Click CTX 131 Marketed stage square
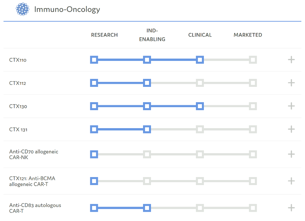Screen dimensions: 305x221 pyautogui.click(x=253, y=129)
